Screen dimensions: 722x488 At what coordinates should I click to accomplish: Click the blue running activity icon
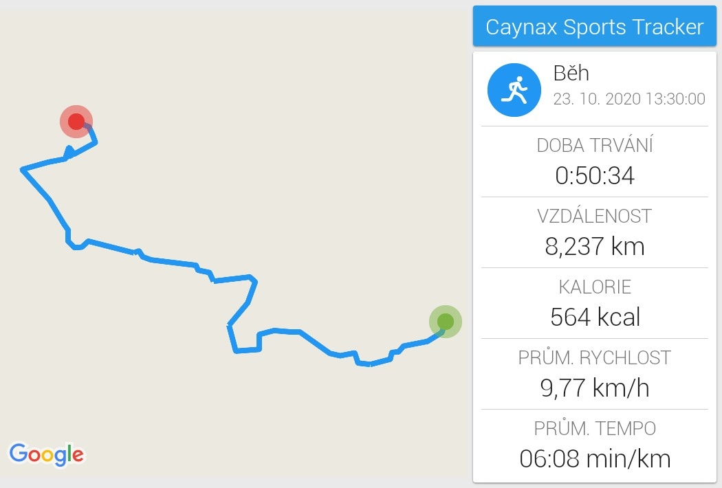pos(514,90)
